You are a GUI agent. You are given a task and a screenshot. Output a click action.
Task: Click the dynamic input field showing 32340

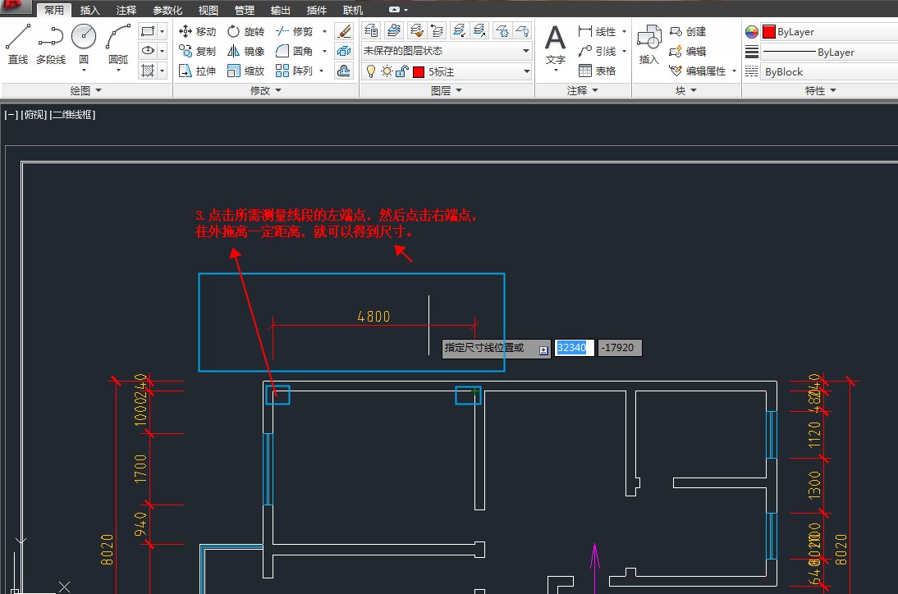click(x=574, y=347)
